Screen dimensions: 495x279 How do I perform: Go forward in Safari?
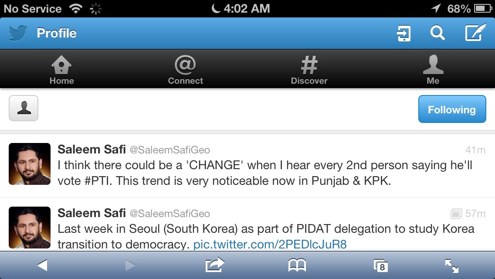click(130, 265)
